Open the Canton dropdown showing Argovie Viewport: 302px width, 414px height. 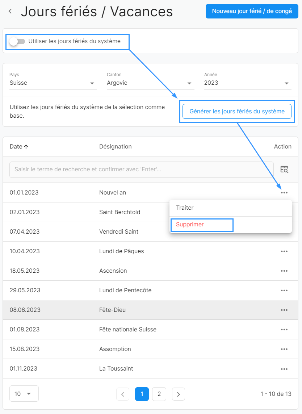150,83
